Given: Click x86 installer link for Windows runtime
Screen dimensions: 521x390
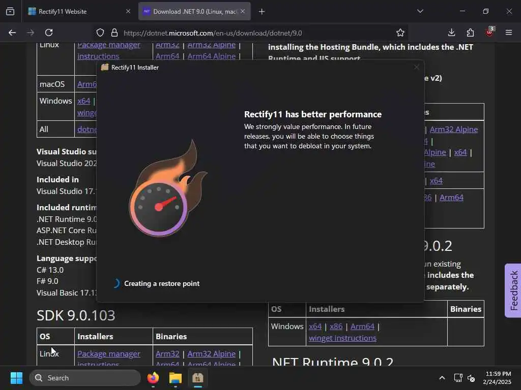Looking at the screenshot, I should pos(336,327).
